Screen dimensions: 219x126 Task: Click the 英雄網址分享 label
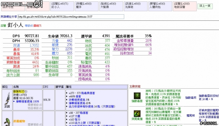coord(9,17)
